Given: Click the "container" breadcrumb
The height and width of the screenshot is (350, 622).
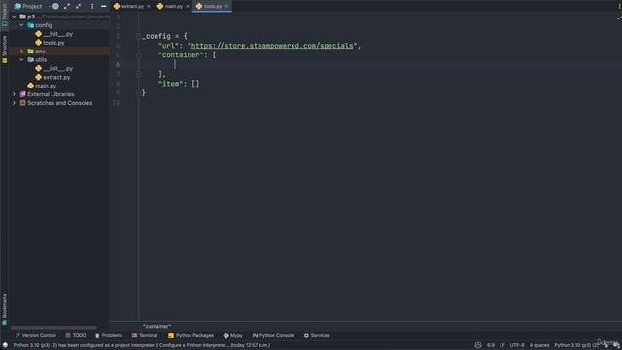Looking at the screenshot, I should pos(156,327).
